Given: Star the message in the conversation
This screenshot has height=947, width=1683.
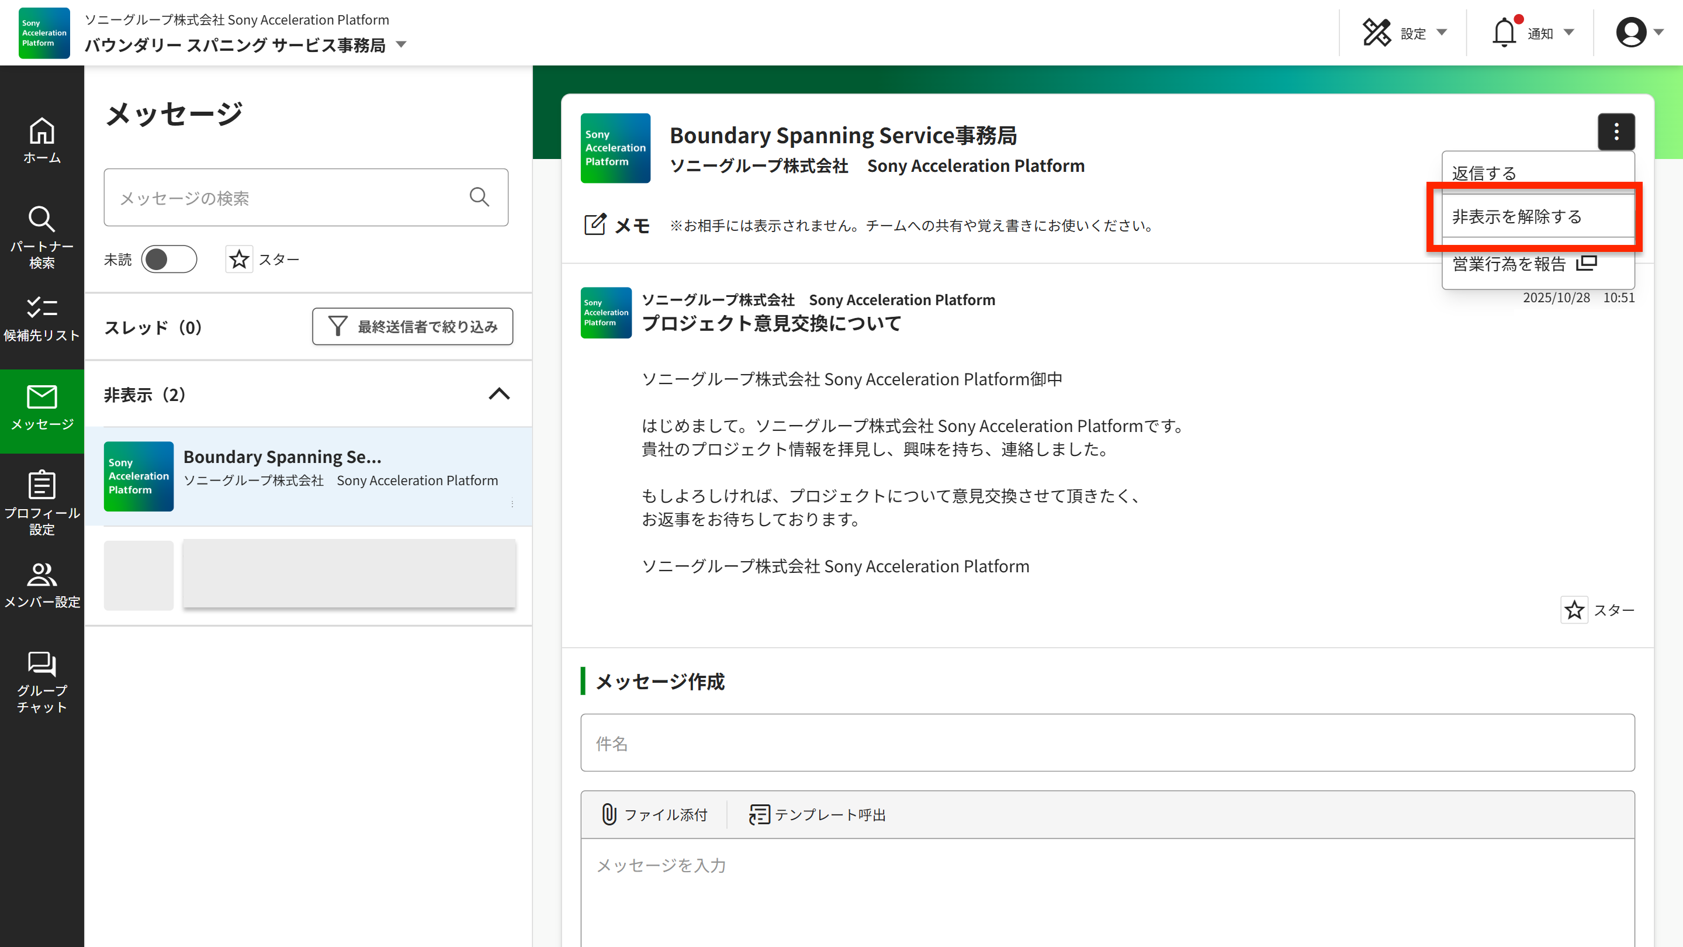Looking at the screenshot, I should [x=1574, y=610].
